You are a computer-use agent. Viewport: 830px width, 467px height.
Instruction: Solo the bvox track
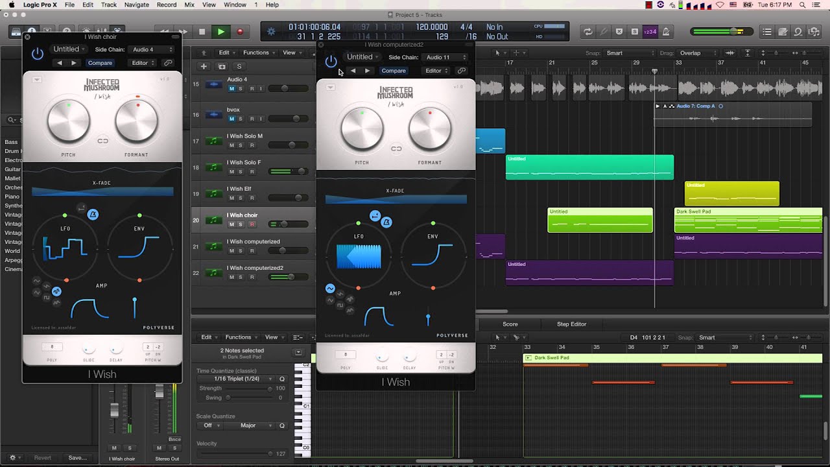click(241, 119)
